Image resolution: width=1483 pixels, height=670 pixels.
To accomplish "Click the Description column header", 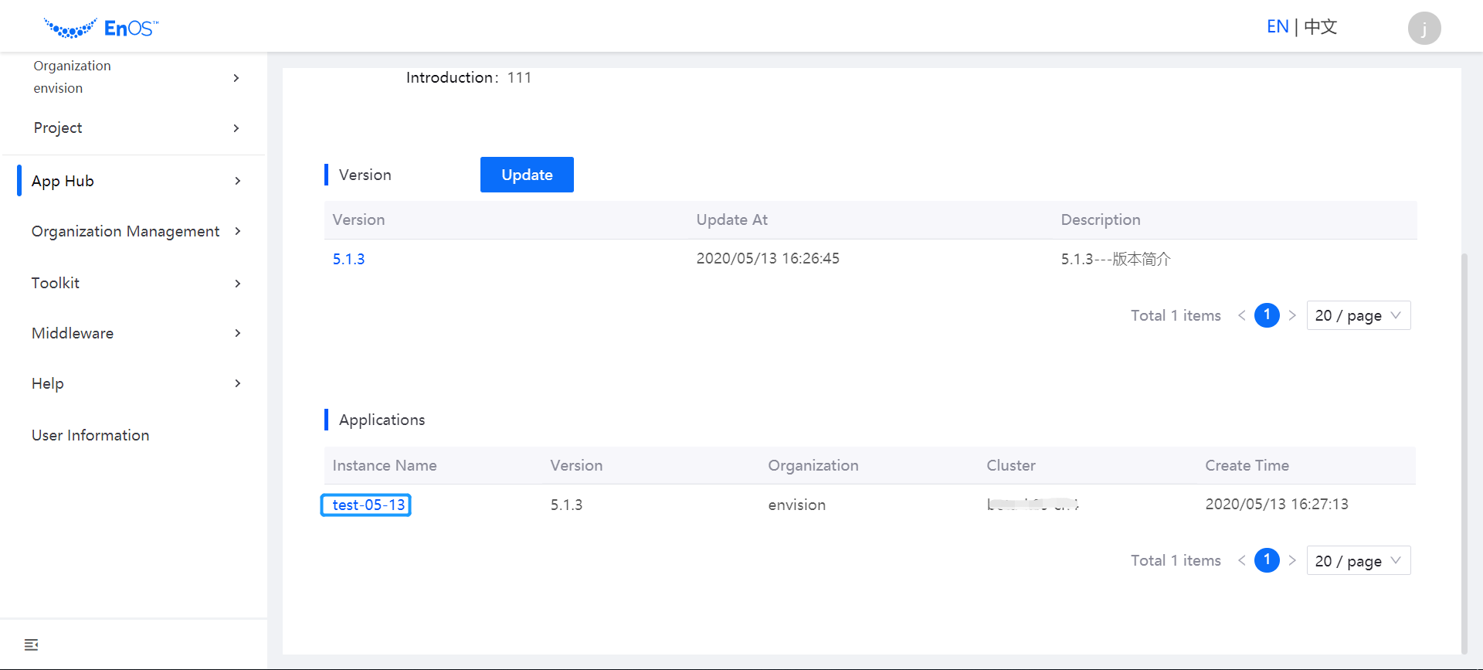I will pos(1101,219).
